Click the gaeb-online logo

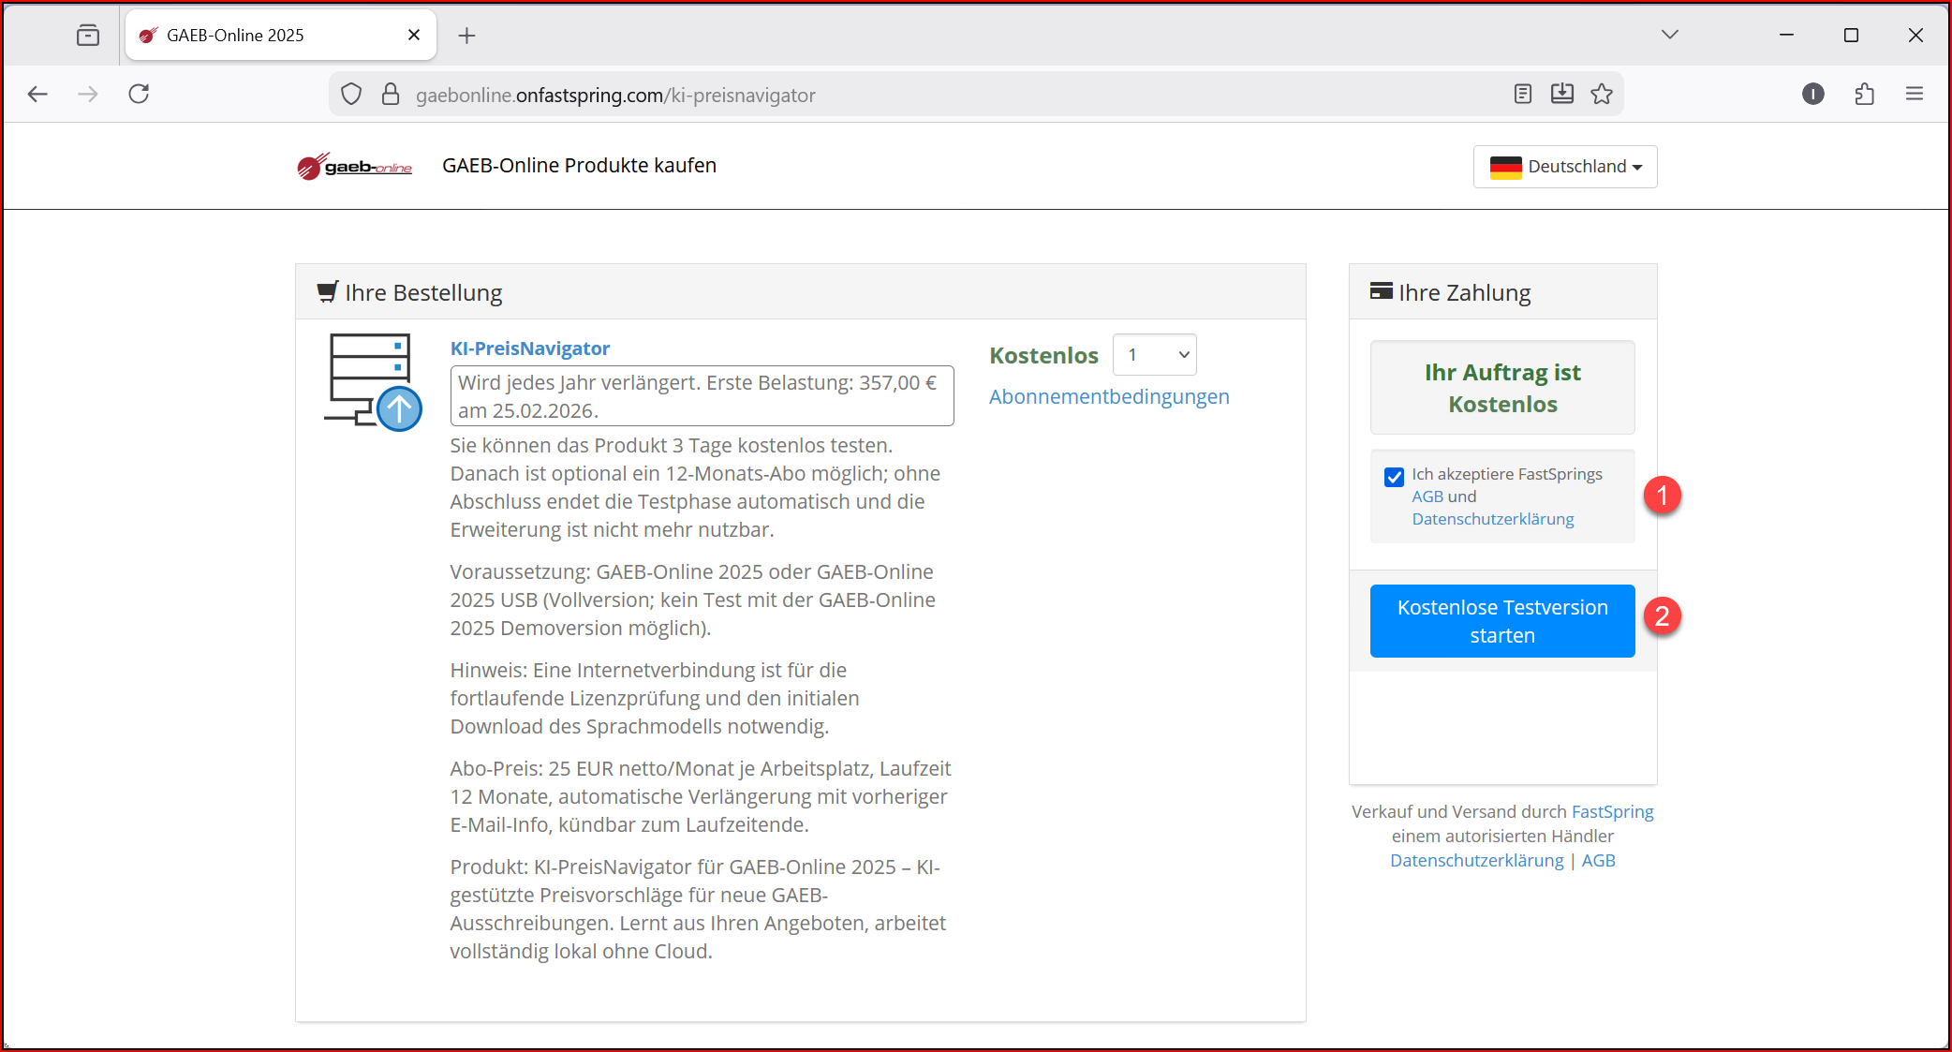[354, 167]
